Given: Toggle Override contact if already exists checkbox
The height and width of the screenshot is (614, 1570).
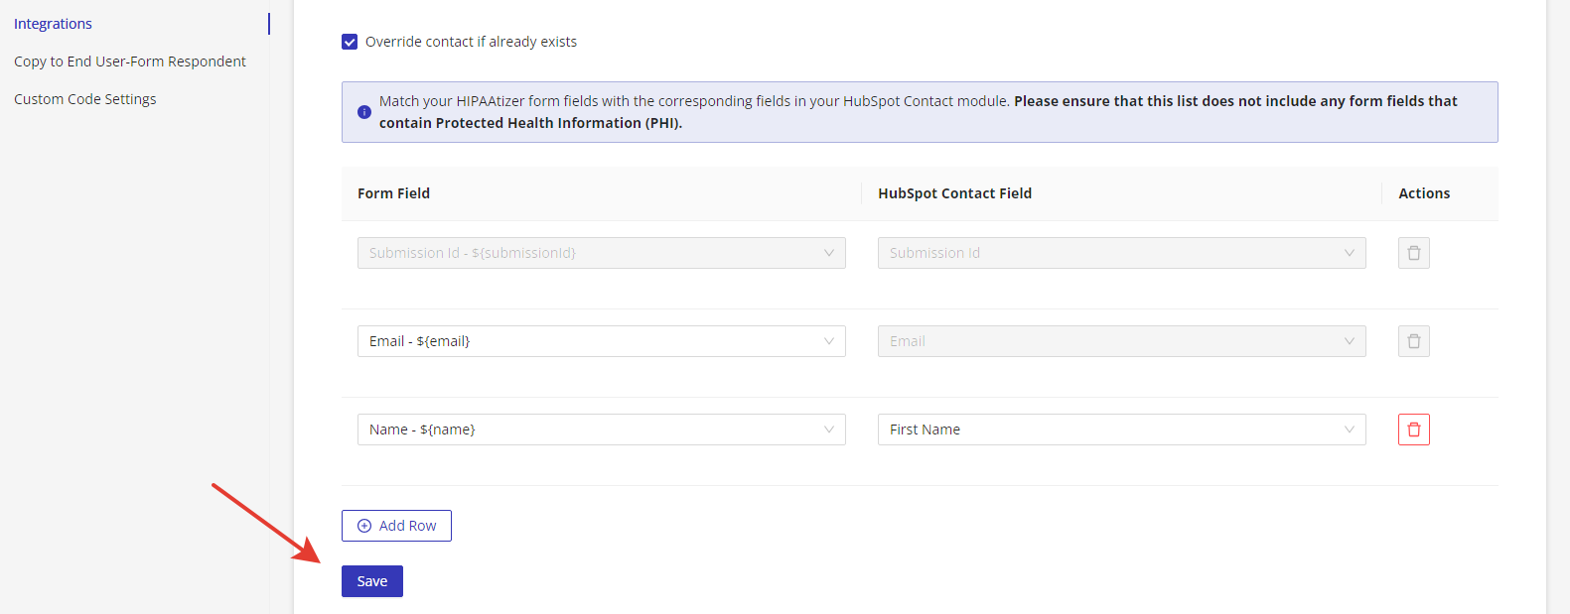Looking at the screenshot, I should tap(350, 42).
